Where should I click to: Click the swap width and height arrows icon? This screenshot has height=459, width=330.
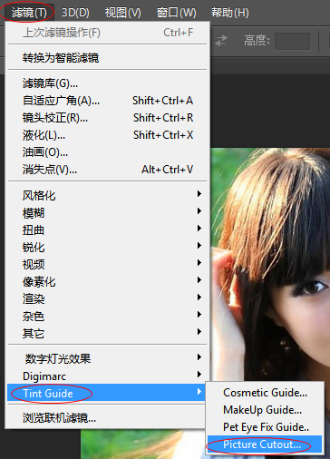(x=221, y=41)
